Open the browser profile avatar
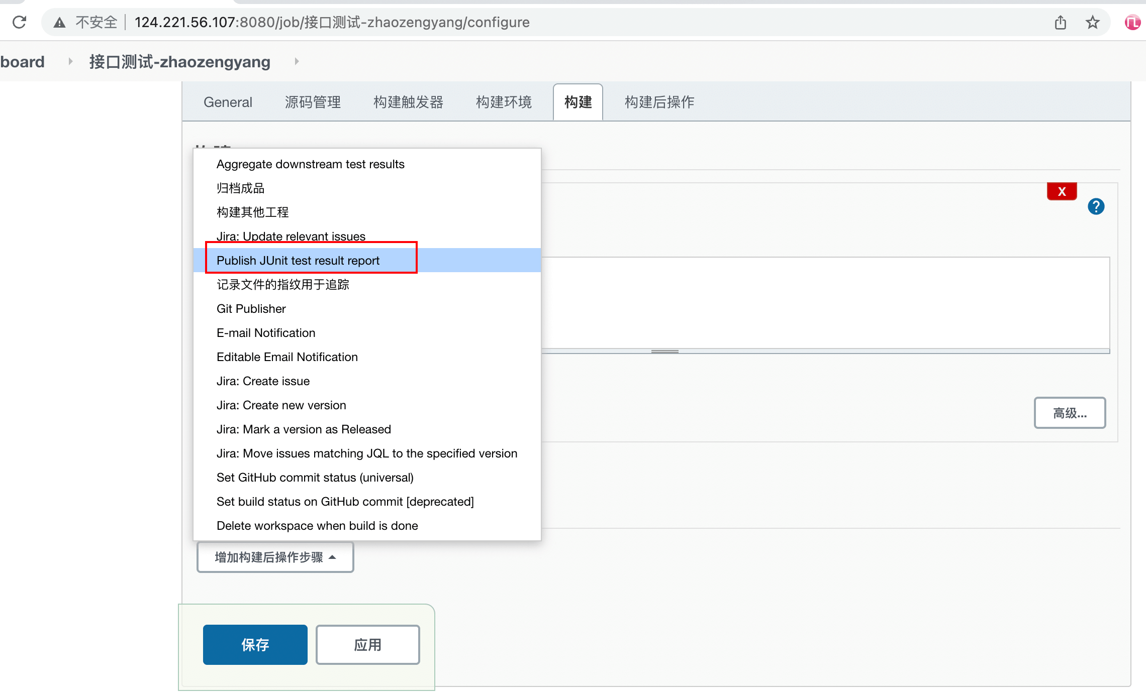Image resolution: width=1146 pixels, height=696 pixels. pos(1132,22)
